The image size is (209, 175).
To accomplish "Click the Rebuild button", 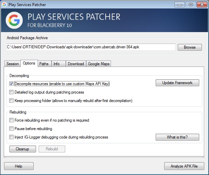I will [x=52, y=149].
